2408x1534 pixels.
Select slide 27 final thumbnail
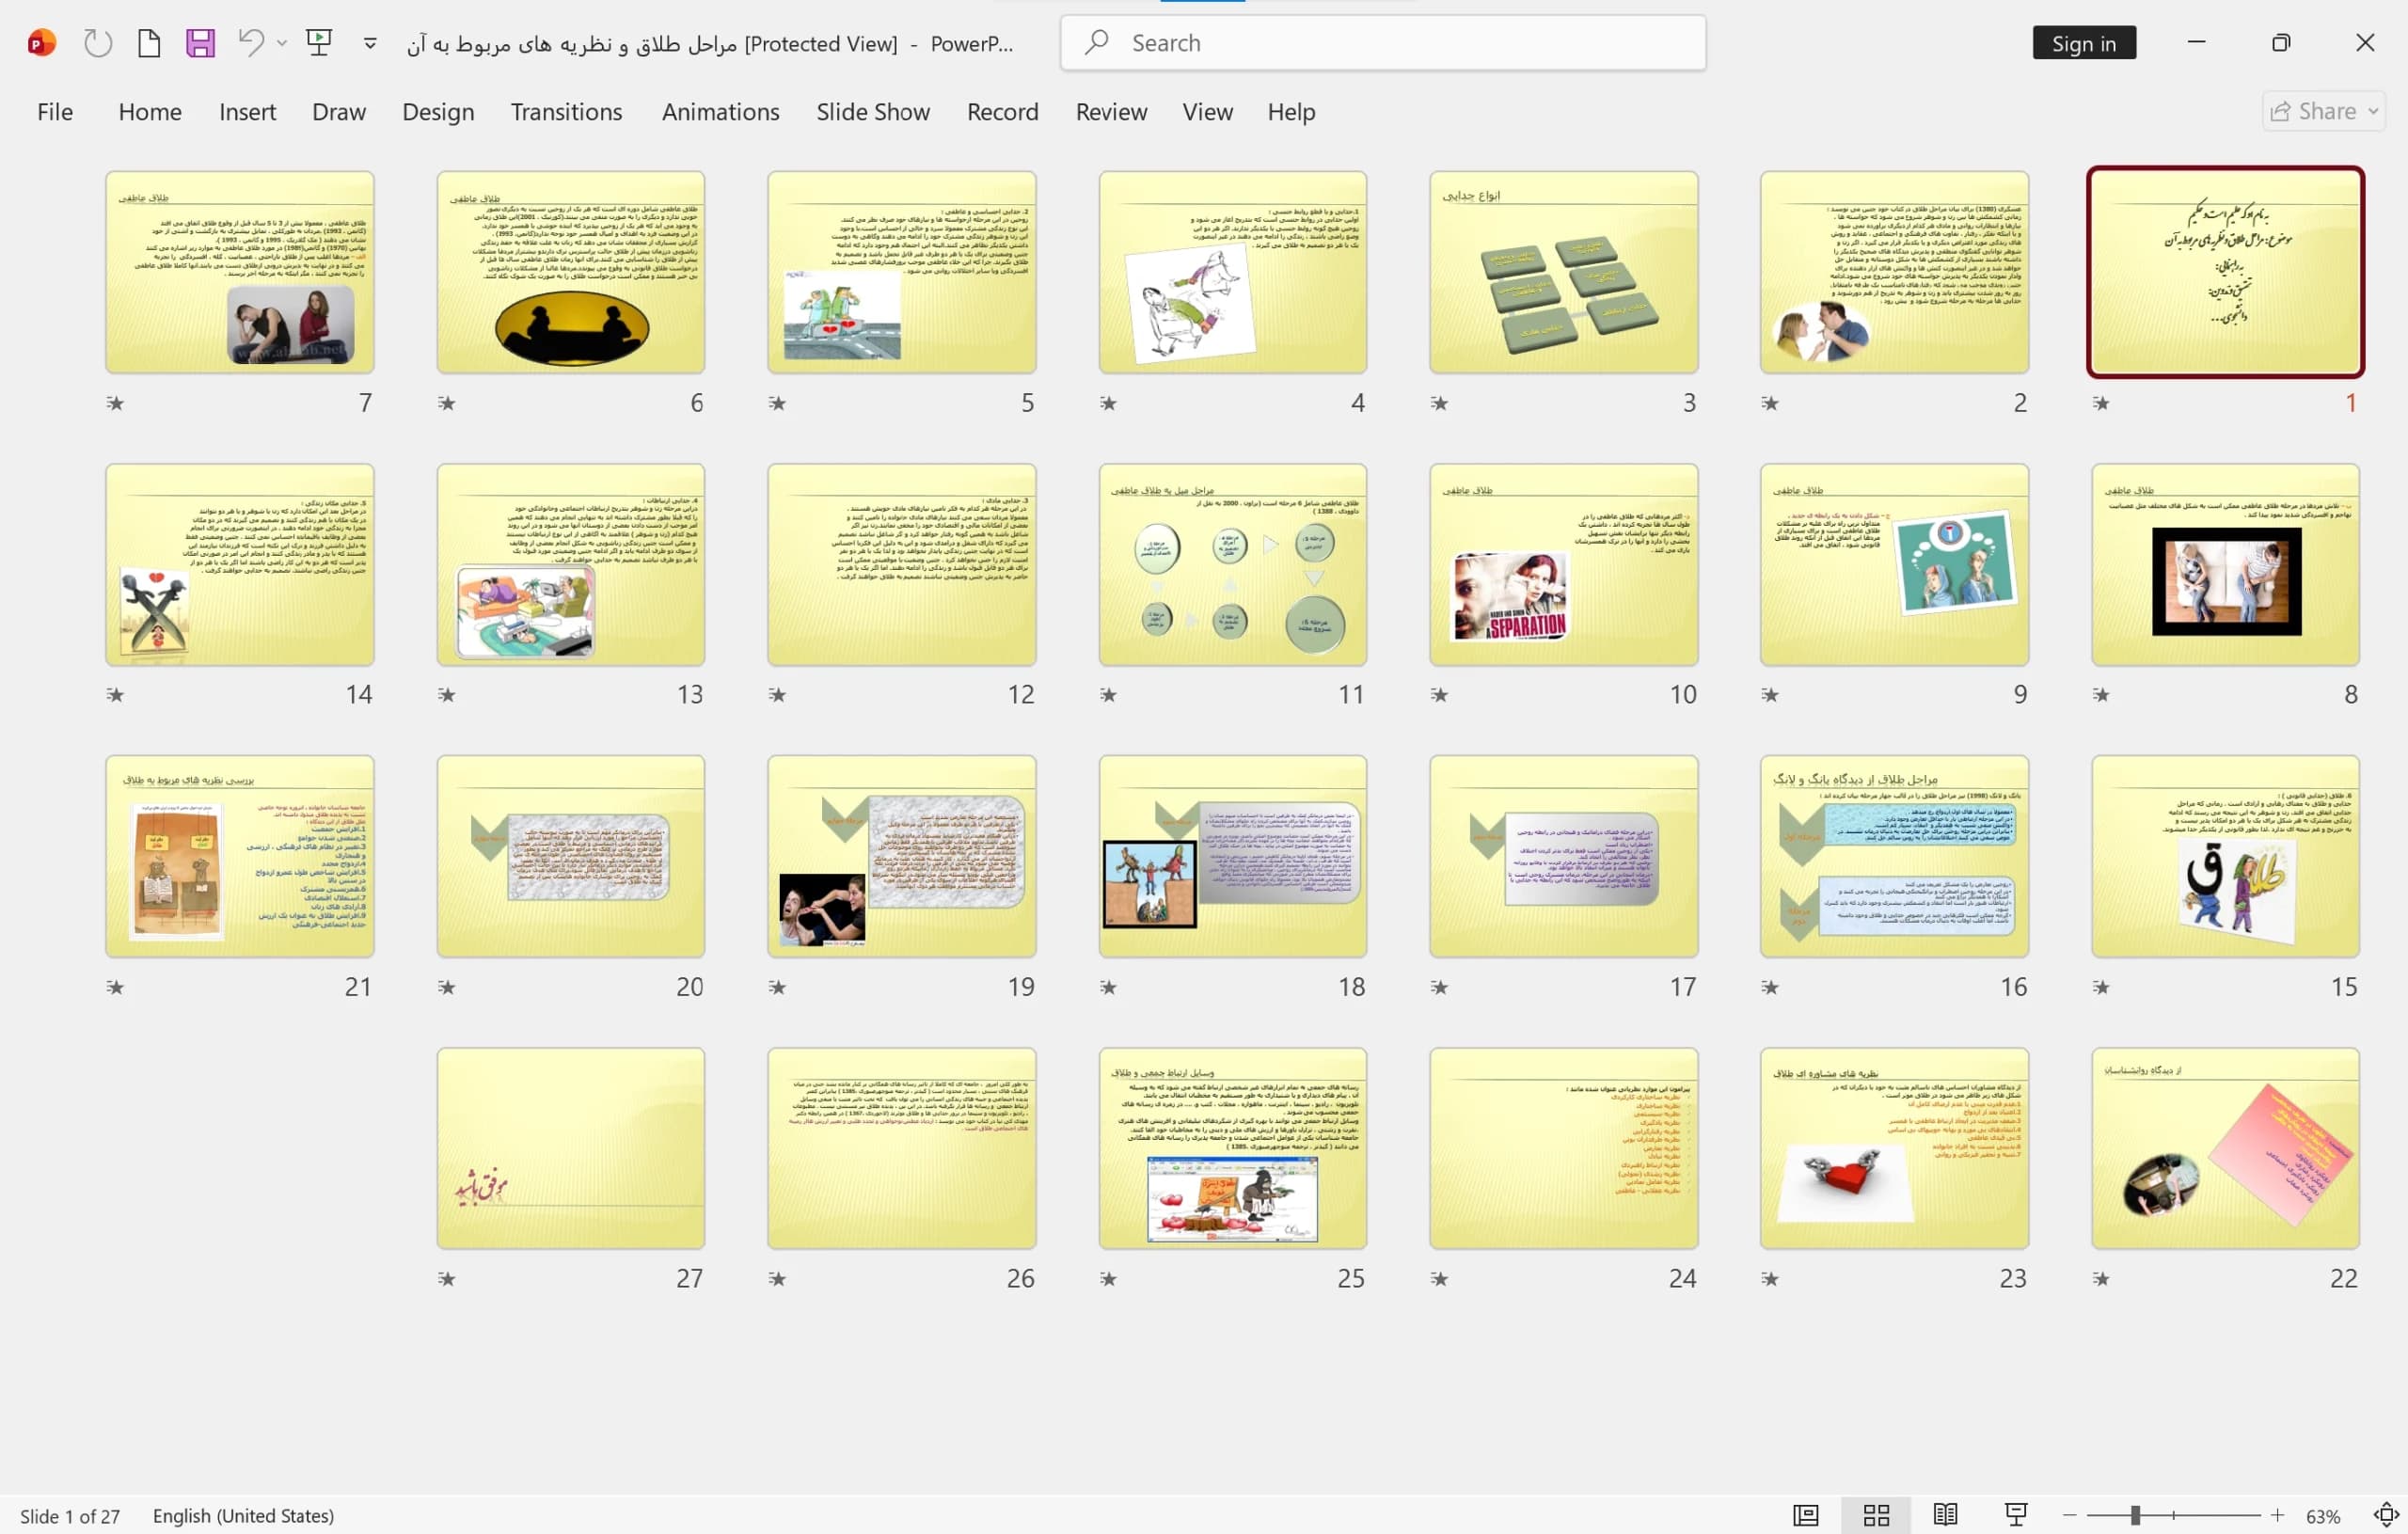tap(571, 1148)
